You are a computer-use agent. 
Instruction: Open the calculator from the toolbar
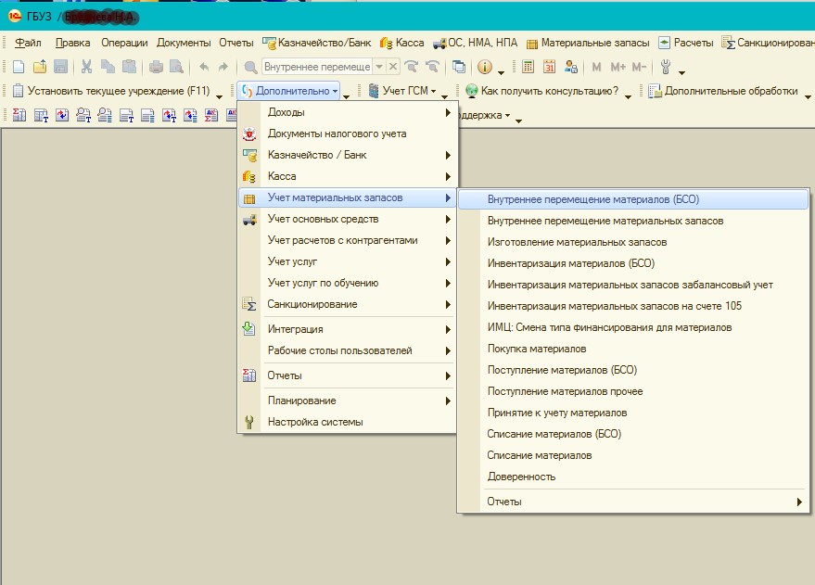coord(528,67)
